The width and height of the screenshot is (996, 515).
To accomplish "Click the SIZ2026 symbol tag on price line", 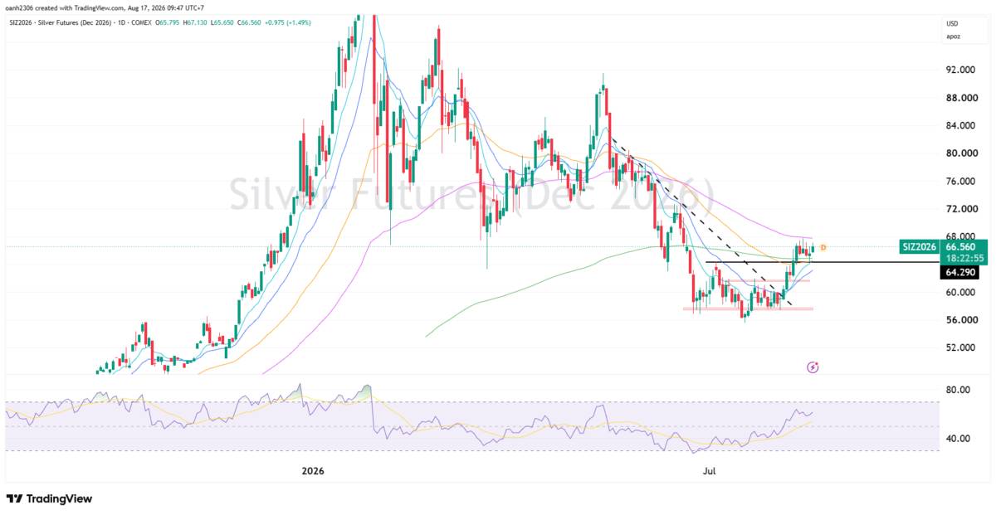I will [920, 246].
